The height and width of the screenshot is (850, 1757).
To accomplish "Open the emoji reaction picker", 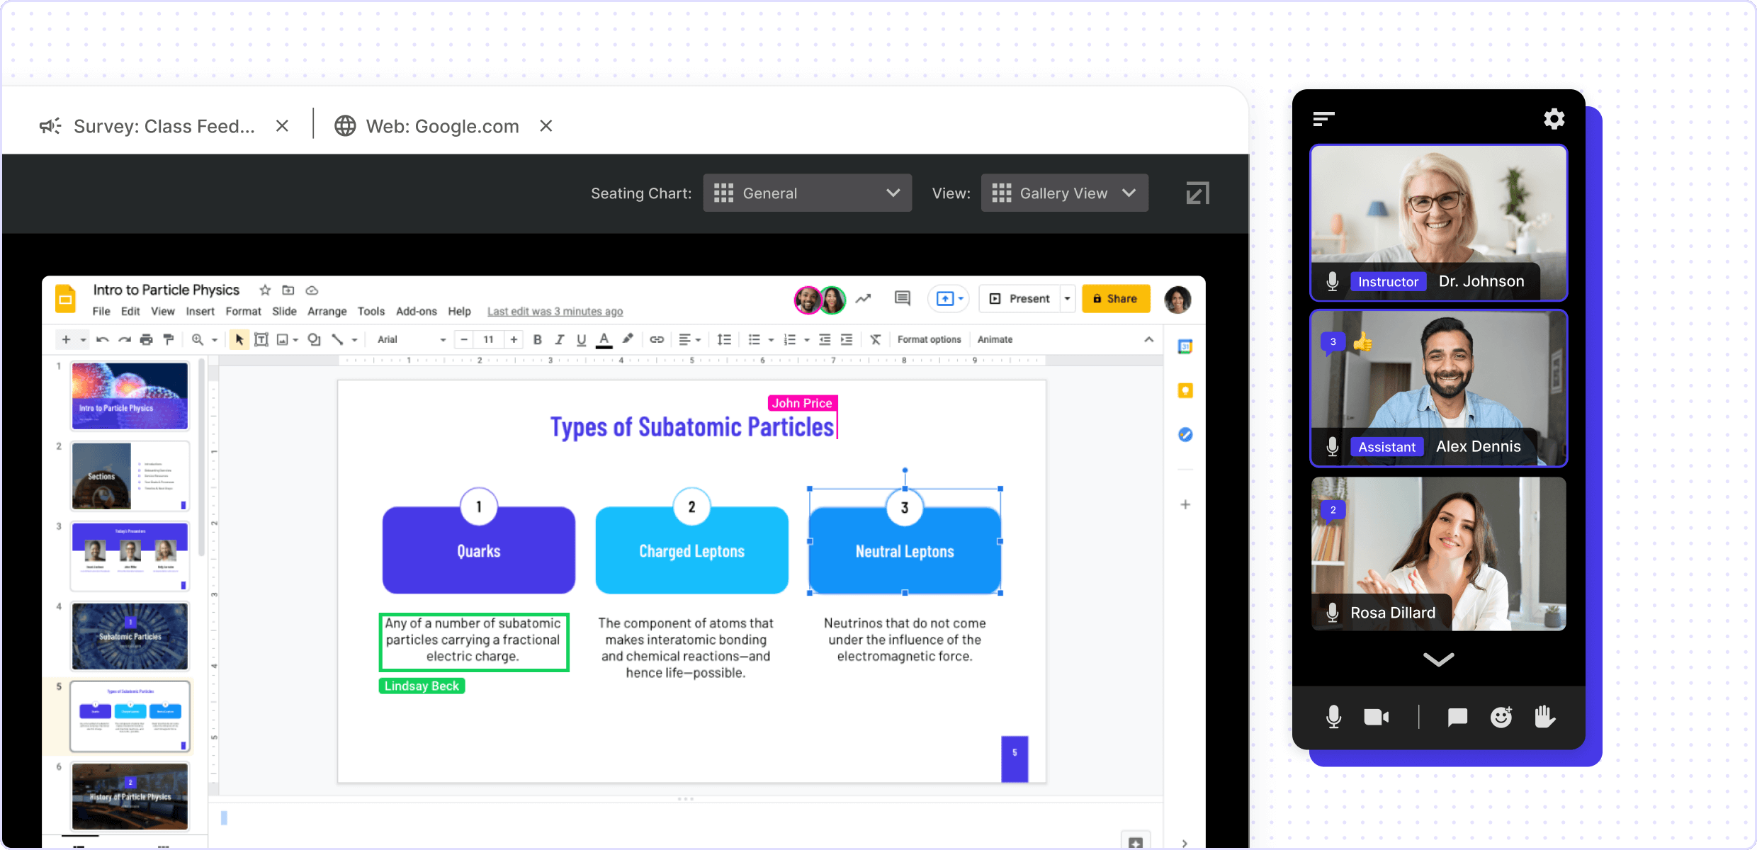I will pyautogui.click(x=1501, y=717).
